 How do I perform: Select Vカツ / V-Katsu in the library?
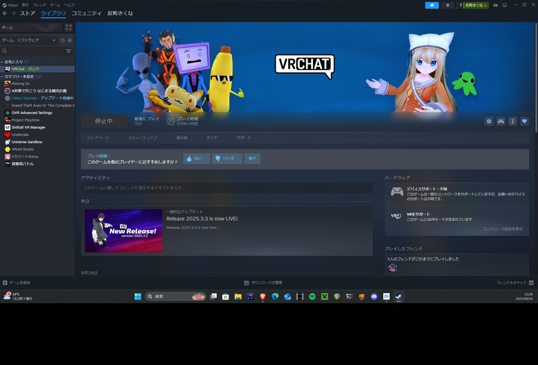pos(37,157)
